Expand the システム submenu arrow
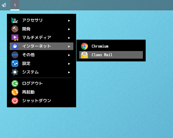Screen dimensions: 173x138 [69, 72]
